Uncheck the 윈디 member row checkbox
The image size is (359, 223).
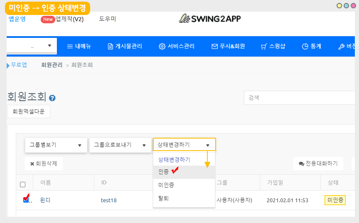coord(26,200)
